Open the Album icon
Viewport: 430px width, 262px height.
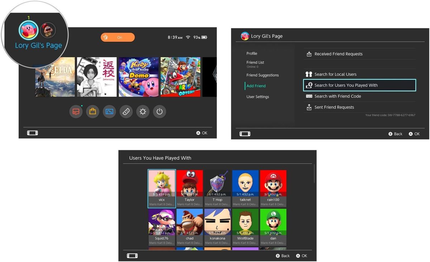pyautogui.click(x=109, y=112)
